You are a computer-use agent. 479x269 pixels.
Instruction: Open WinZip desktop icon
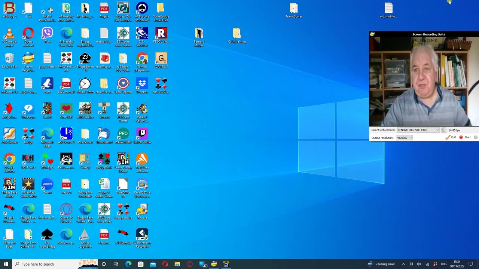pyautogui.click(x=85, y=161)
